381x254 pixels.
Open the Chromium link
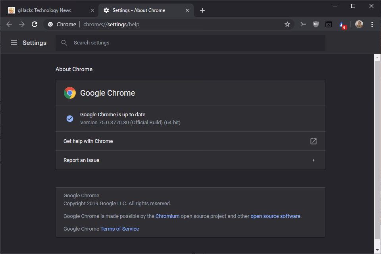167,216
